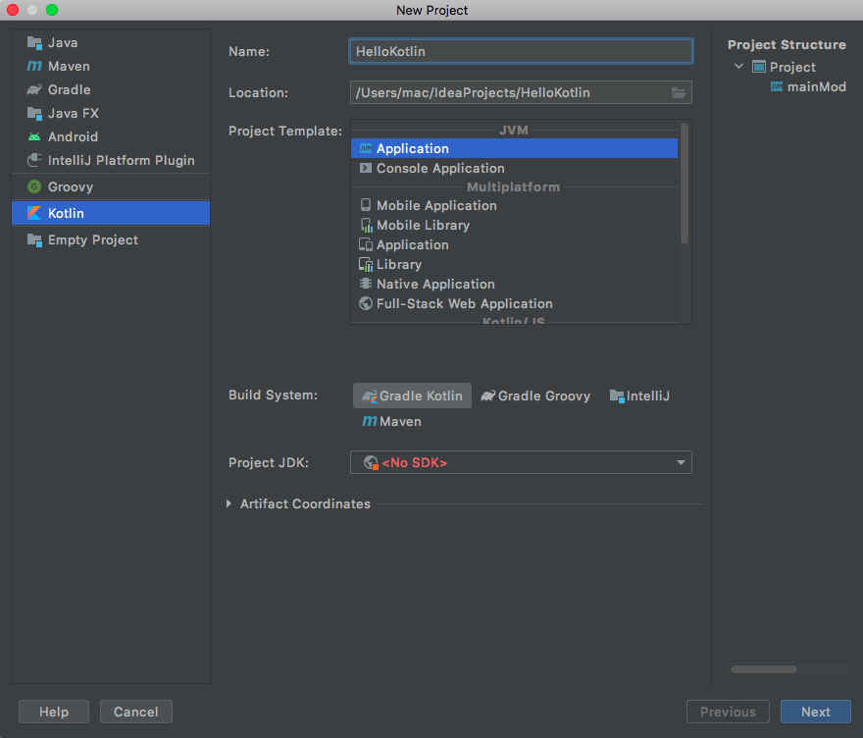863x738 pixels.
Task: Focus the project Name input field
Action: [x=521, y=51]
